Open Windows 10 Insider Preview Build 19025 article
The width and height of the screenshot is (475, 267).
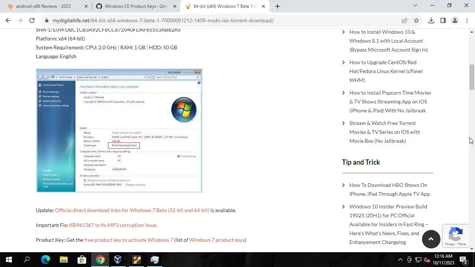[389, 224]
